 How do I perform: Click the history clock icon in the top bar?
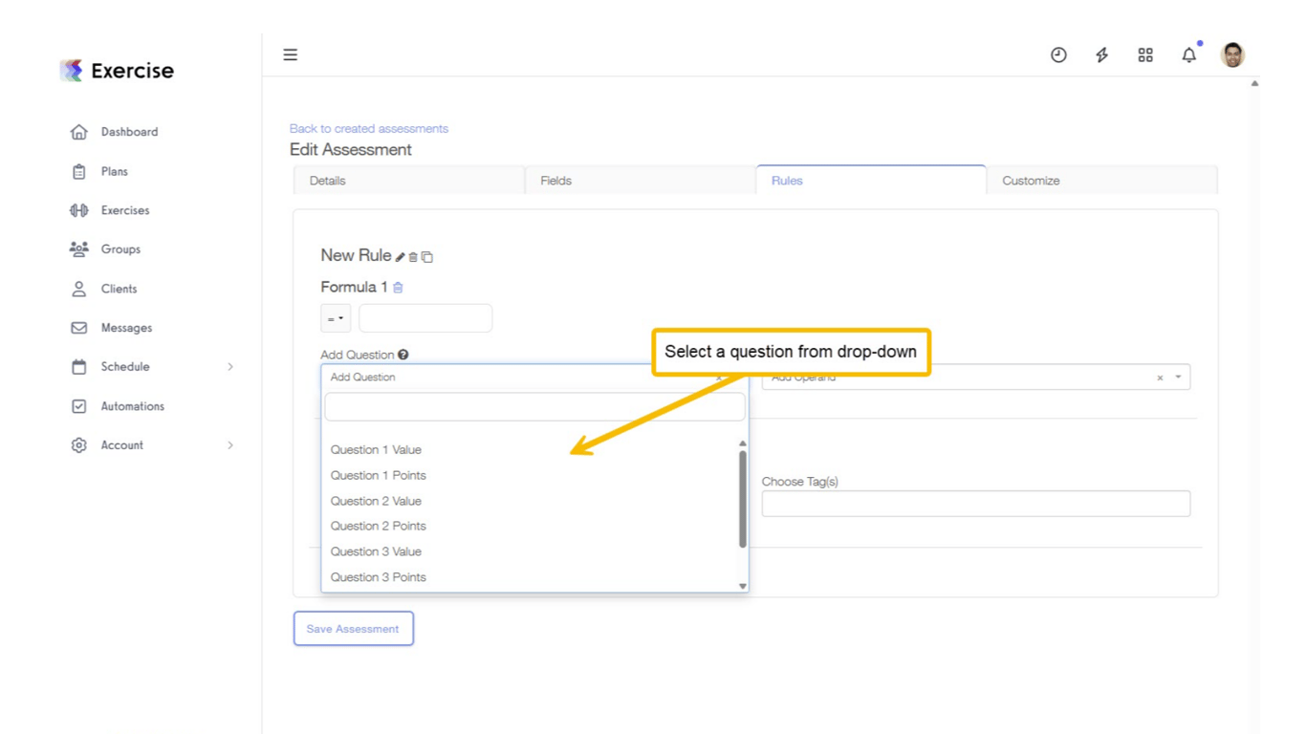coord(1058,54)
